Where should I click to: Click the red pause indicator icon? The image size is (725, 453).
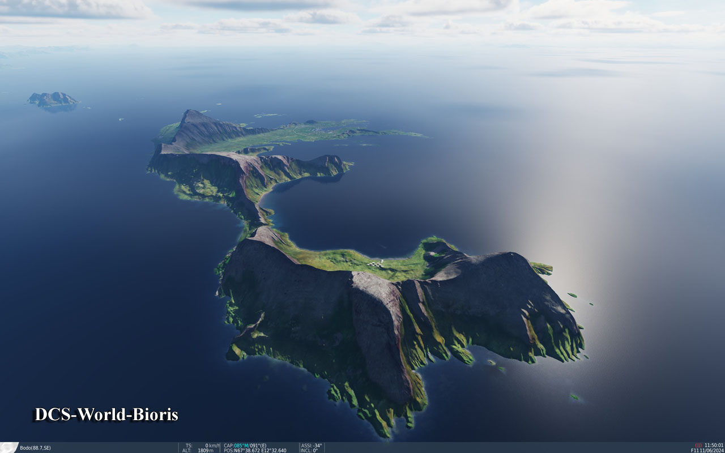(698, 445)
